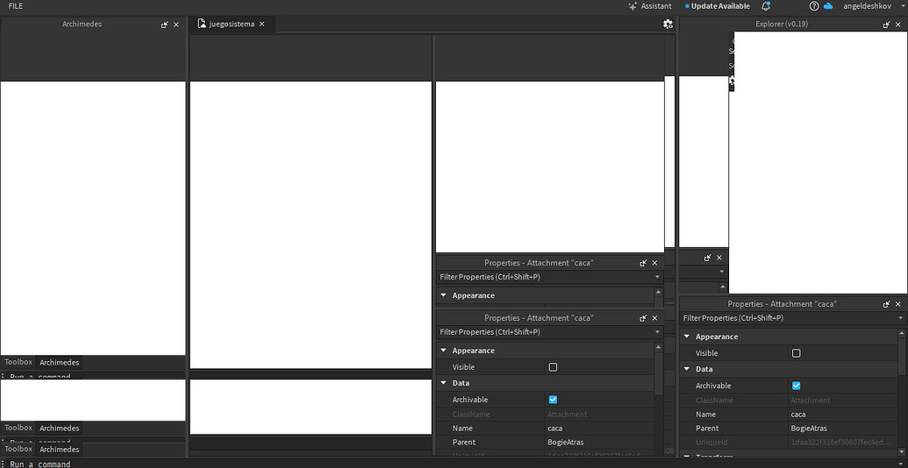908x468 pixels.
Task: Open the FILE menu
Action: pos(16,6)
